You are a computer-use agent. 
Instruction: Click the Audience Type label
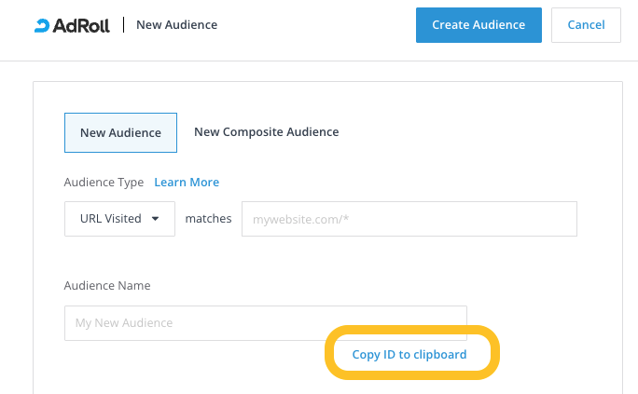point(104,183)
